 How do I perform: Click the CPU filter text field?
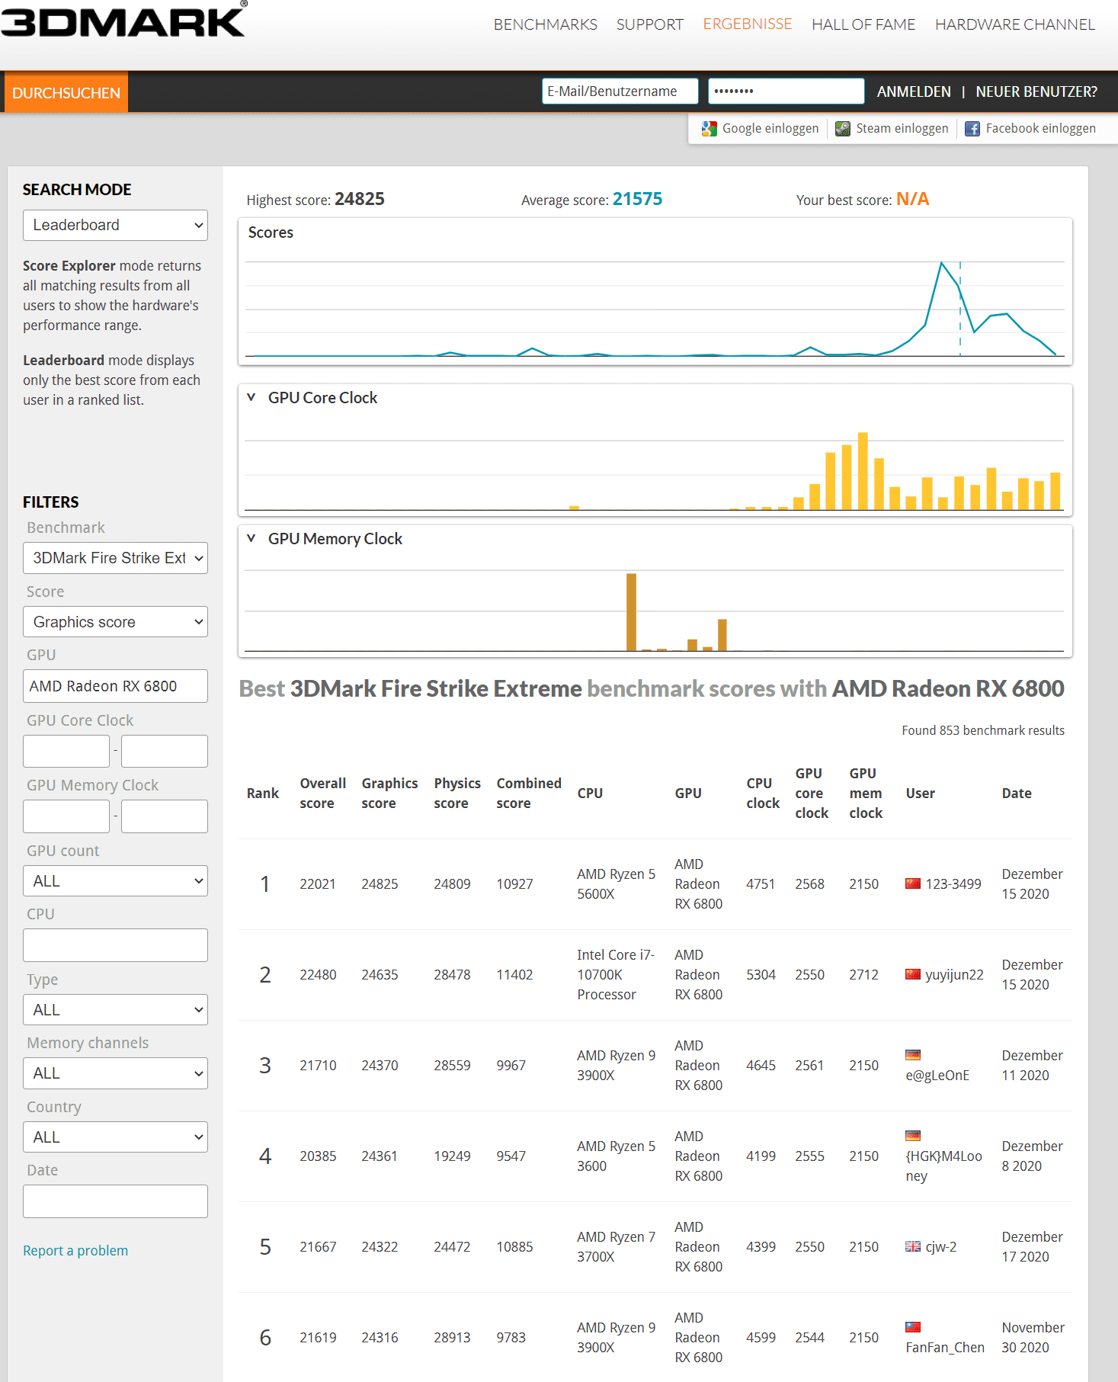pos(115,945)
